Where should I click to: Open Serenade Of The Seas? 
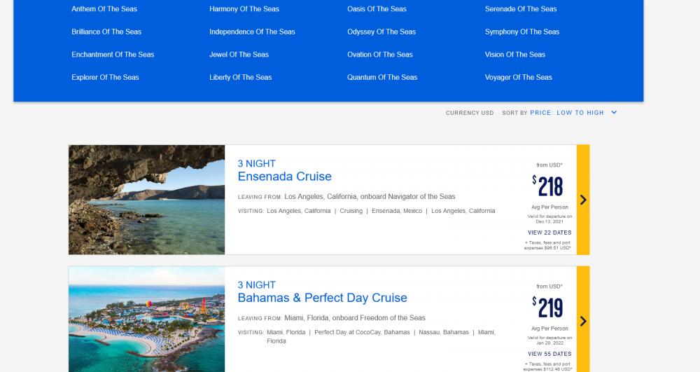click(x=521, y=9)
